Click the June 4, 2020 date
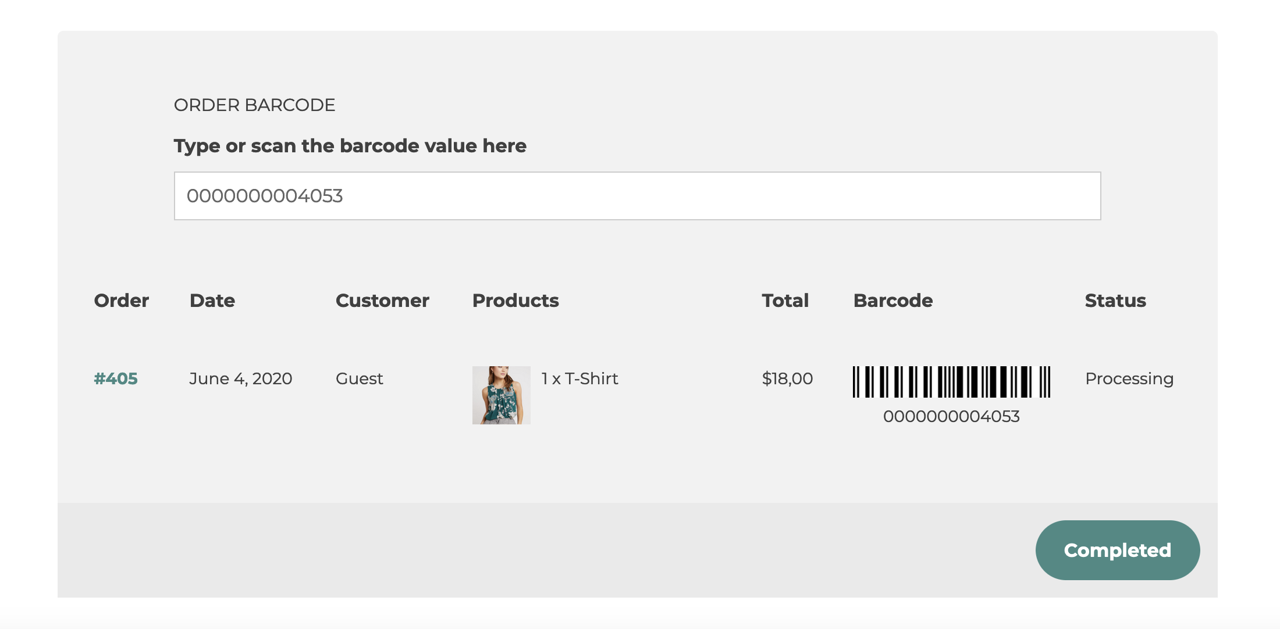The width and height of the screenshot is (1280, 629). pyautogui.click(x=241, y=378)
